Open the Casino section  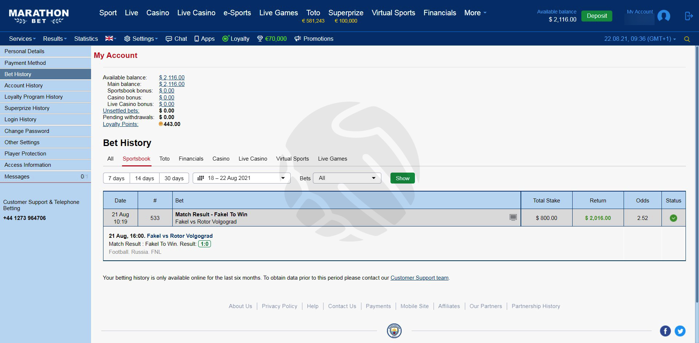(158, 13)
